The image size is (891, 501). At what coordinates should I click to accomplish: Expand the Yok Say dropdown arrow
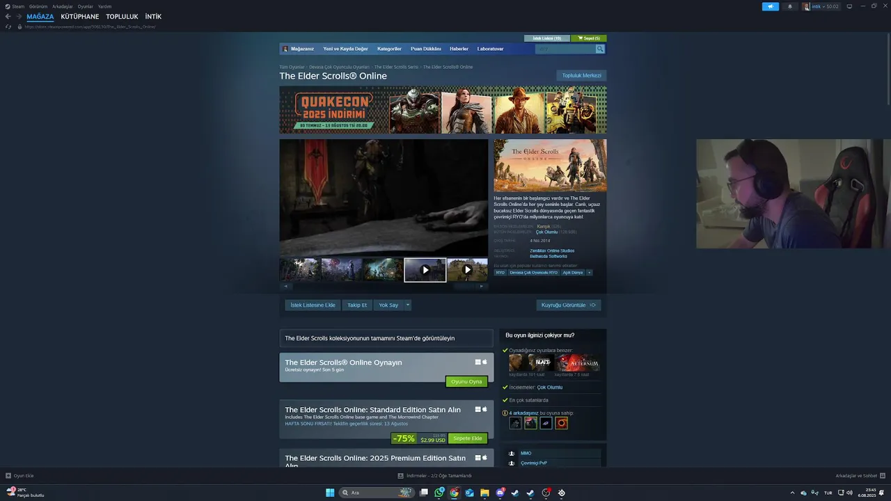(x=408, y=305)
